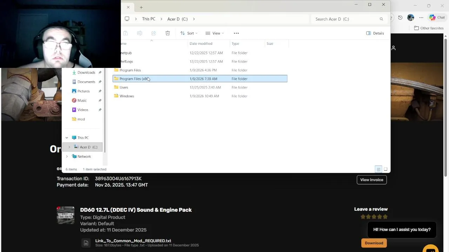This screenshot has width=449, height=252.
Task: Delete selected item with trash icon
Action: (168, 33)
